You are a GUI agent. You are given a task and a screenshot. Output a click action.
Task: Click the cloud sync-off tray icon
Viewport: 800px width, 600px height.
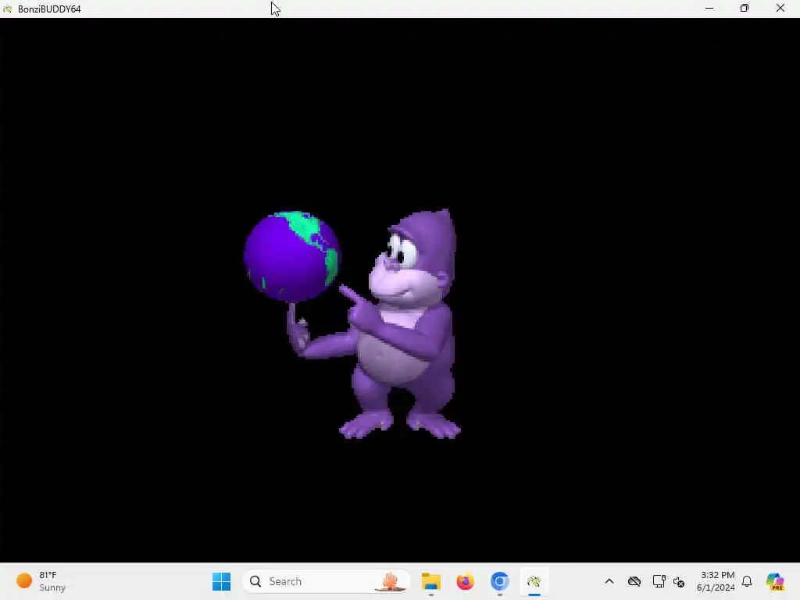[634, 581]
